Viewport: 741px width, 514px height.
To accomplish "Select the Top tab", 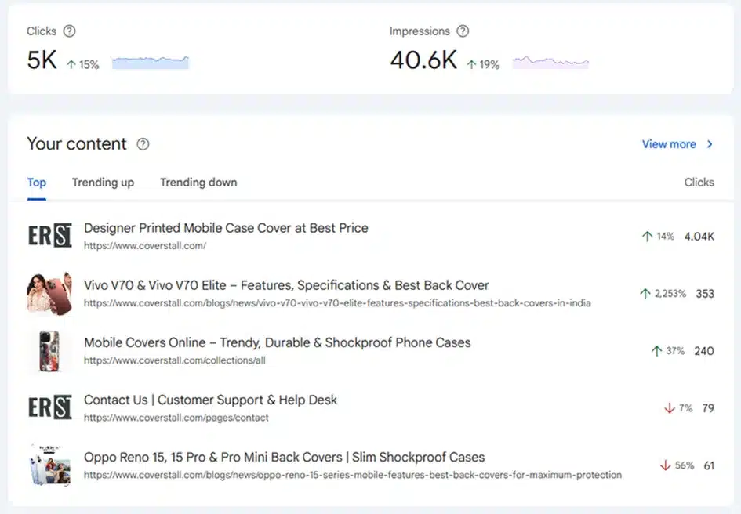I will (36, 183).
